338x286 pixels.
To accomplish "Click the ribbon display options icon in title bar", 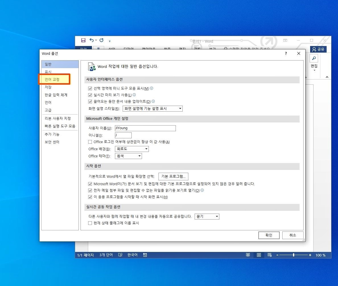I will point(285,40).
